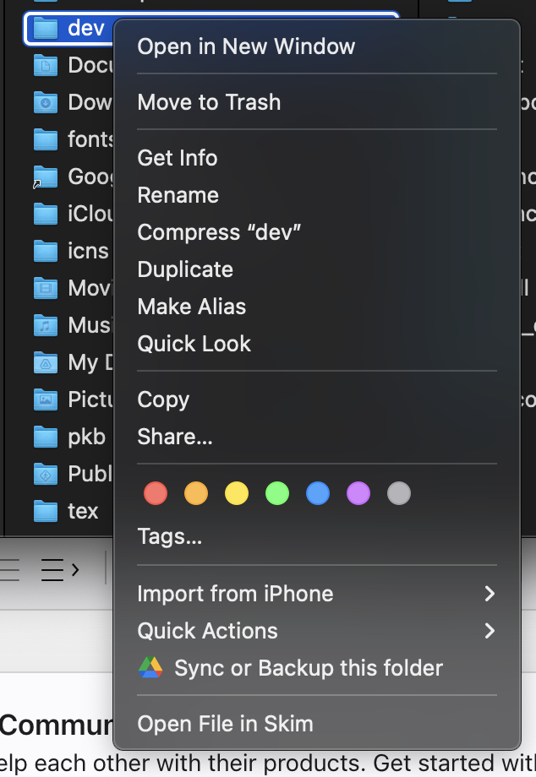
Task: Open Get Info for dev
Action: tap(178, 158)
